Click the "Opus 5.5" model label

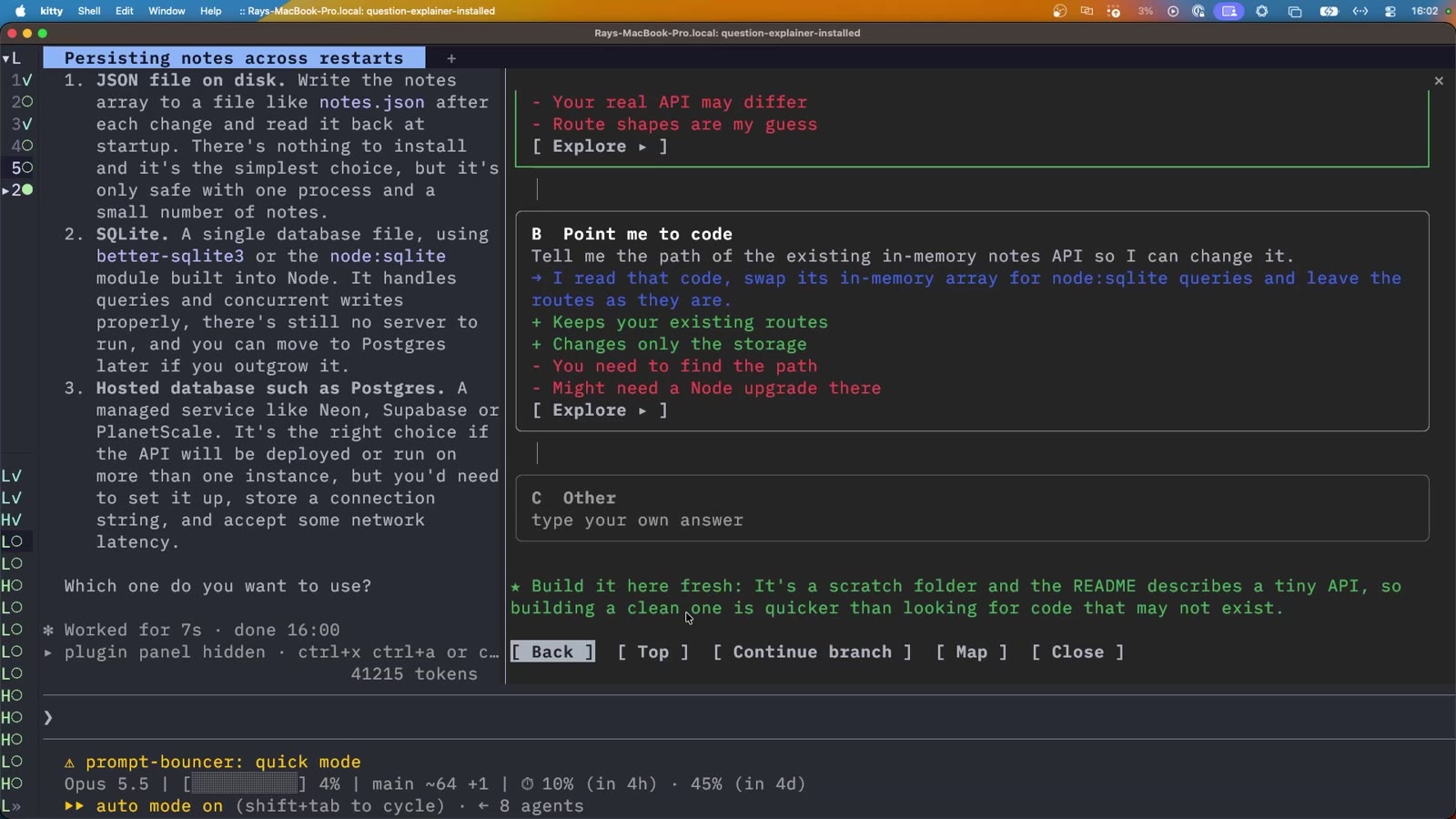tap(106, 784)
